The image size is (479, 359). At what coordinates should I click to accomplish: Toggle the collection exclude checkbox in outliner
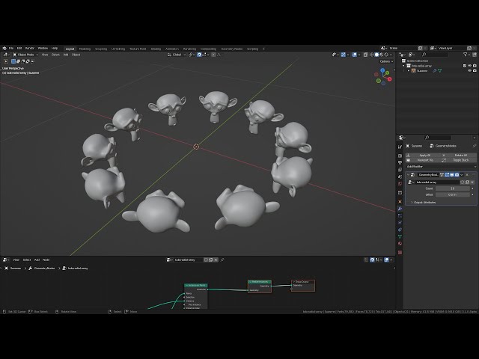[465, 66]
